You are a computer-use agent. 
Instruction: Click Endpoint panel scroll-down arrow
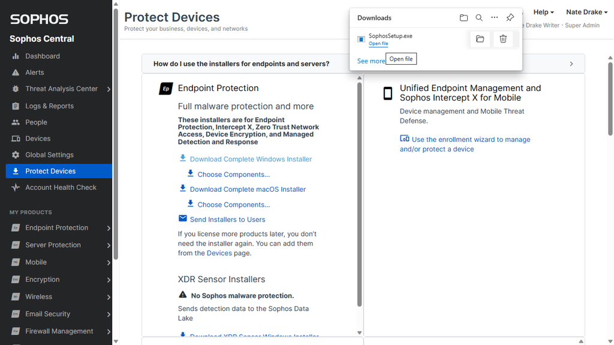360,333
